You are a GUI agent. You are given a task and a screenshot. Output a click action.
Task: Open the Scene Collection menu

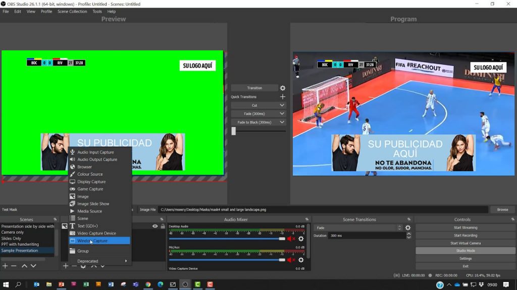[x=72, y=12]
